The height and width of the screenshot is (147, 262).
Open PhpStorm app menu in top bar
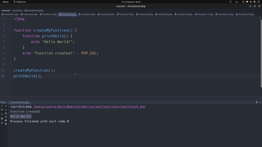pos(20,2)
